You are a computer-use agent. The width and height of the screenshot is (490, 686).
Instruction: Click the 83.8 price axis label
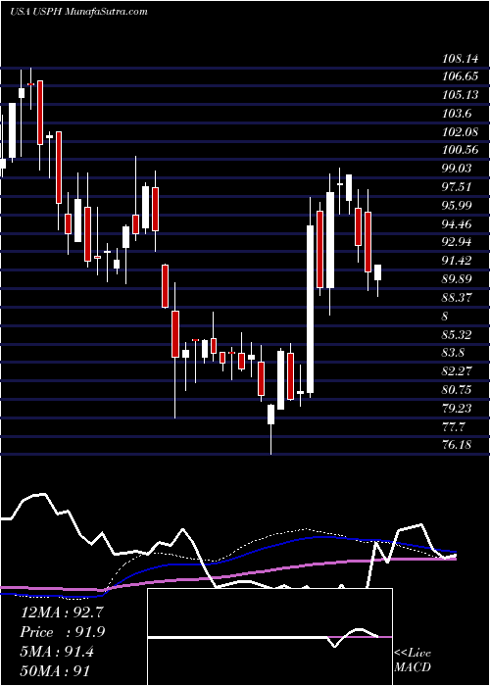[x=454, y=353]
